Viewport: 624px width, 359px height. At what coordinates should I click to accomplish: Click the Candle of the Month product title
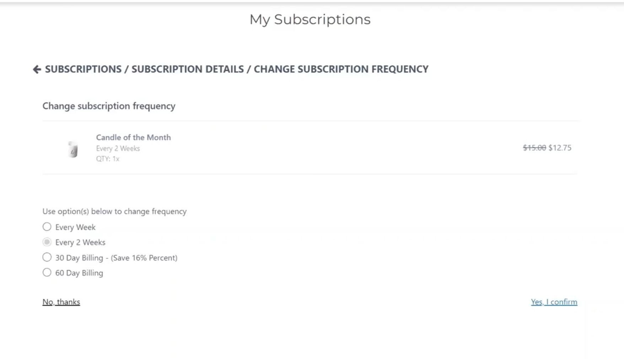tap(133, 137)
